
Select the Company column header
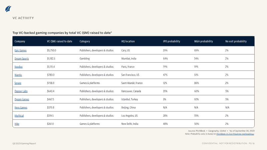tap(20, 41)
